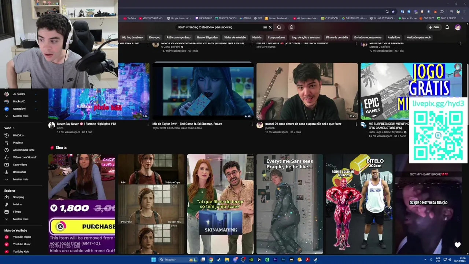Start voice search with the microphone
The image size is (469, 264).
(x=291, y=27)
